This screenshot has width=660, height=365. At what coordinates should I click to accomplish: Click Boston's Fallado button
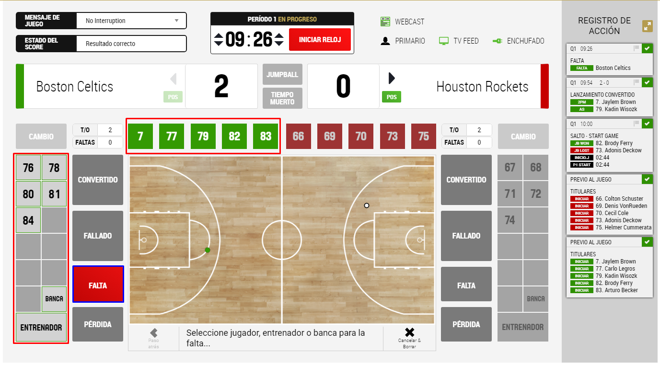click(x=98, y=236)
